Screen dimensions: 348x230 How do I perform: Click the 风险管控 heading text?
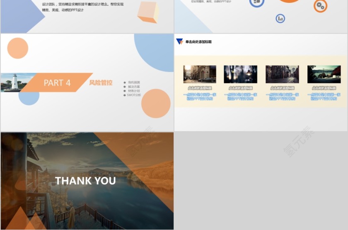101,83
